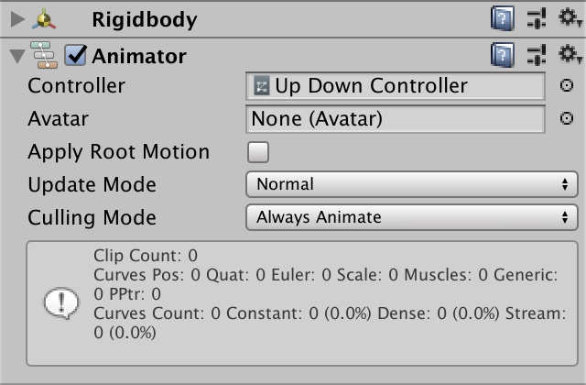Screen dimensions: 586x385
Task: Expand the Rigidbody component foldout
Action: (17, 19)
